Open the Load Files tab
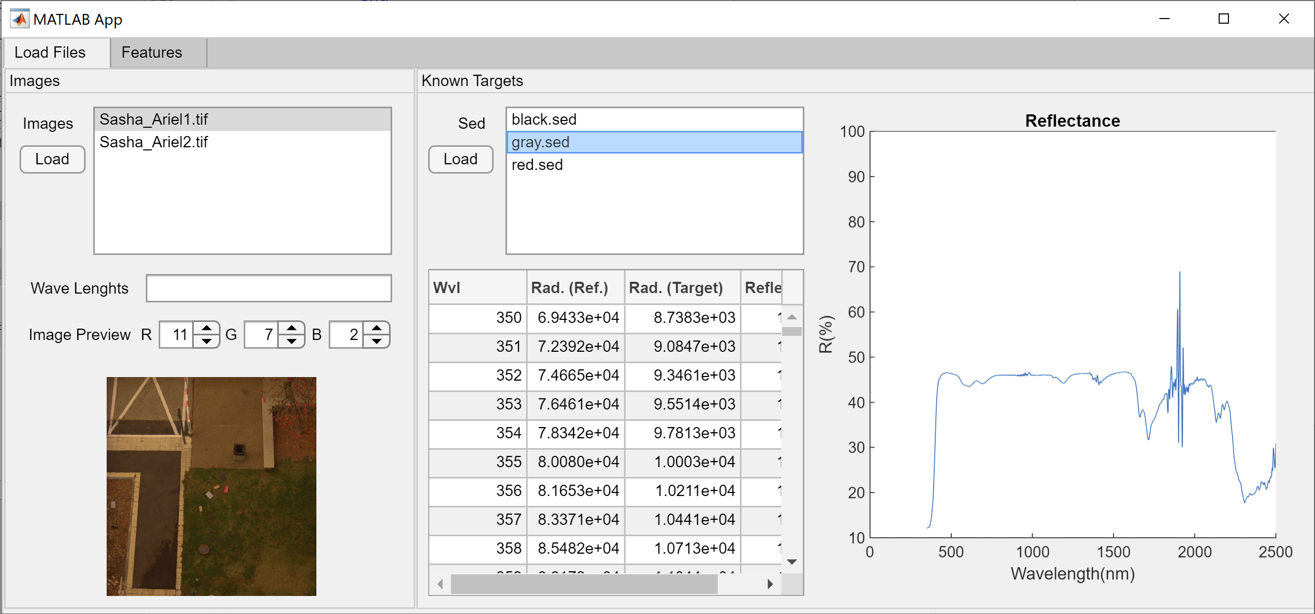This screenshot has width=1315, height=614. coord(50,53)
